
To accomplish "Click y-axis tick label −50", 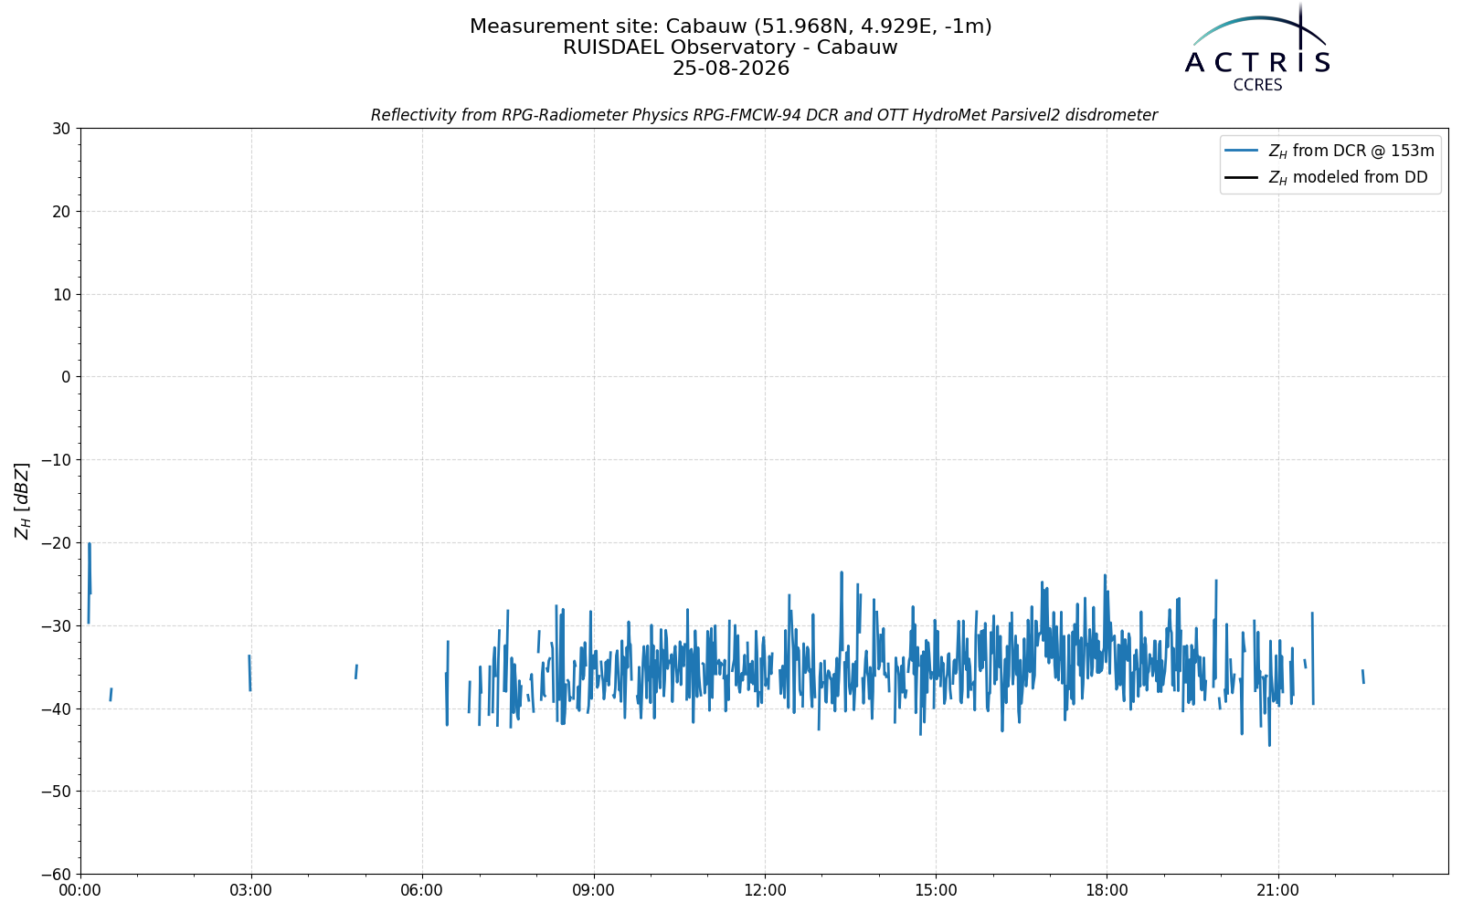I will pos(55,792).
